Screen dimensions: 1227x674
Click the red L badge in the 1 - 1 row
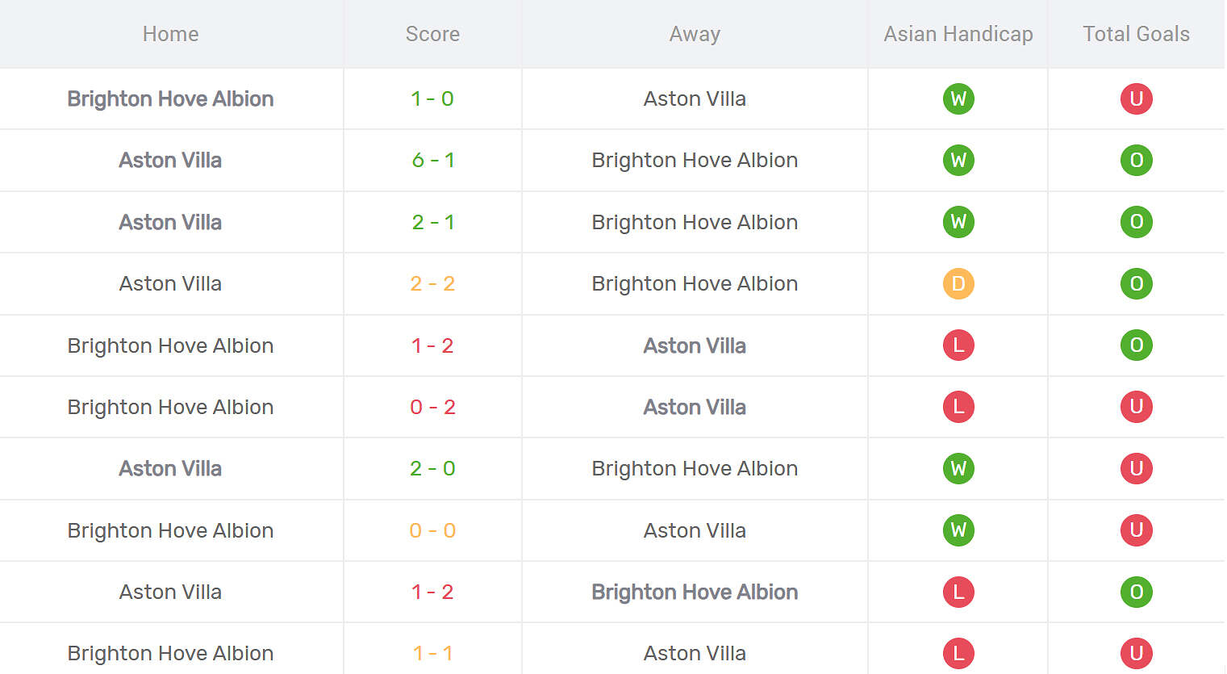(x=958, y=653)
